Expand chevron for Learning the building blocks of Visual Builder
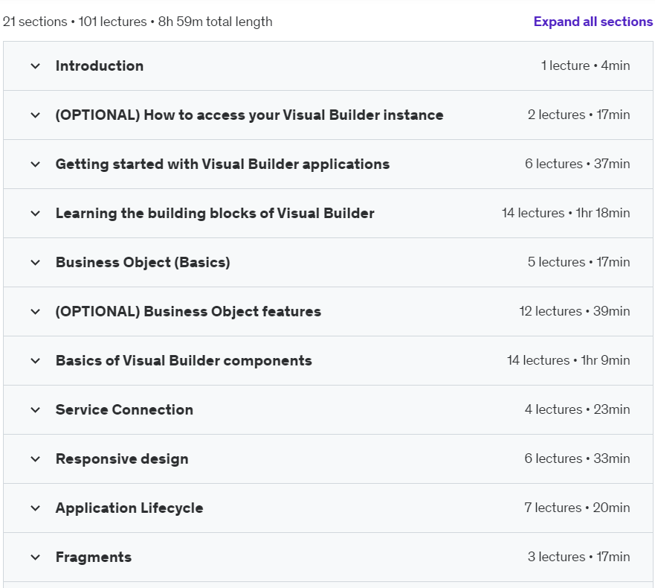 pos(36,214)
